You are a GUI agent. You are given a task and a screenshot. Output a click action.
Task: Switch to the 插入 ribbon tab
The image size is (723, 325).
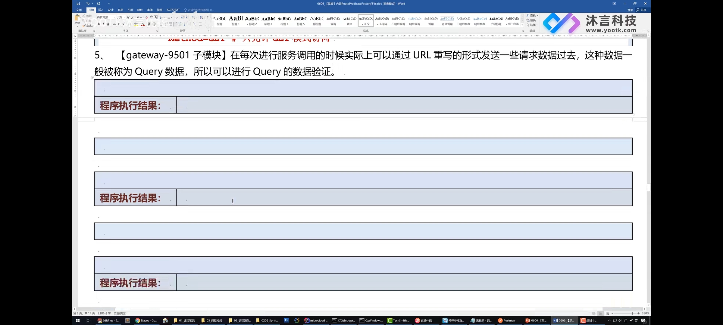101,10
